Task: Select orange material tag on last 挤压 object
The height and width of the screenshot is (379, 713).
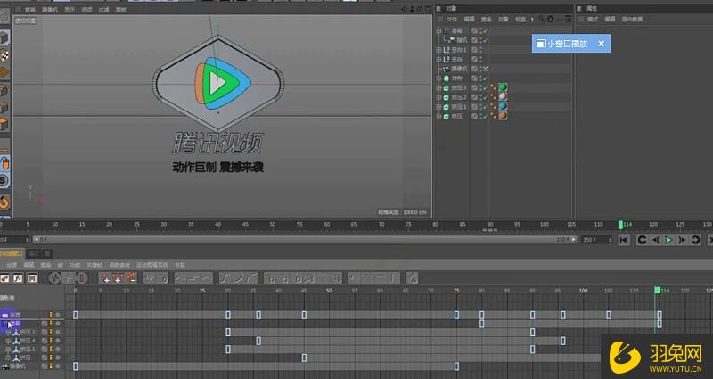Action: pyautogui.click(x=503, y=116)
